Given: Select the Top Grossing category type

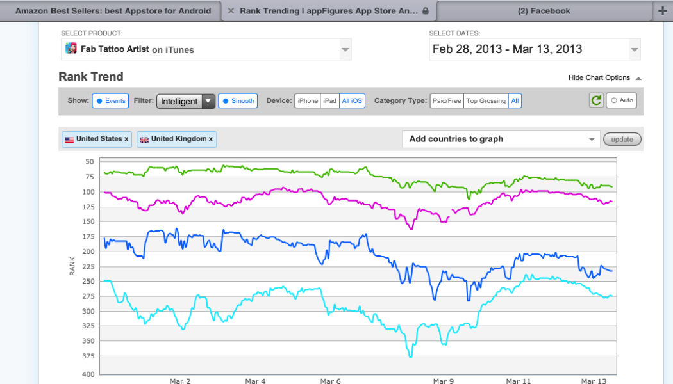Looking at the screenshot, I should (x=486, y=100).
